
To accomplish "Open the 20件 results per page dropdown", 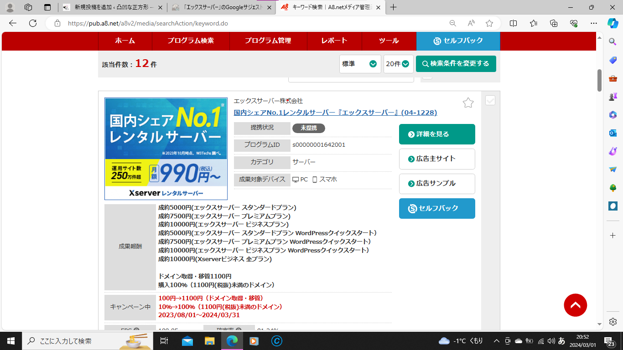I will click(x=399, y=64).
